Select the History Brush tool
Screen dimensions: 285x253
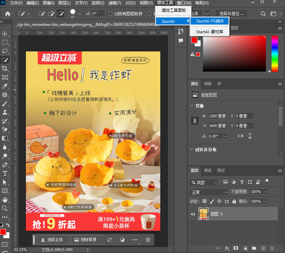pos(5,121)
